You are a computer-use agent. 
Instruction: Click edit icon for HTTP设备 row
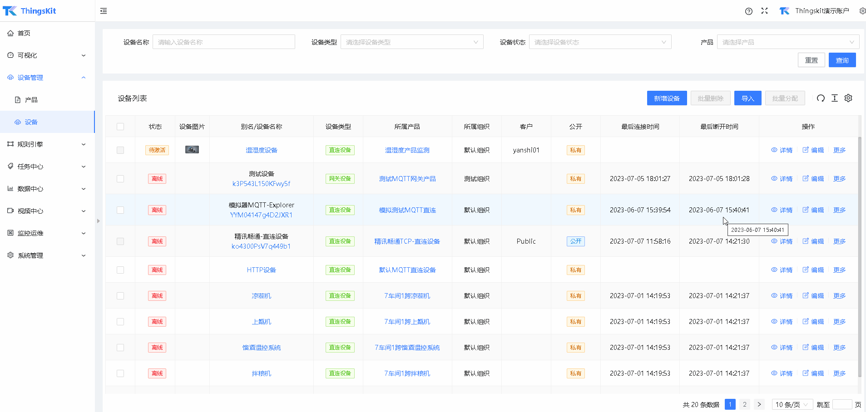point(806,270)
